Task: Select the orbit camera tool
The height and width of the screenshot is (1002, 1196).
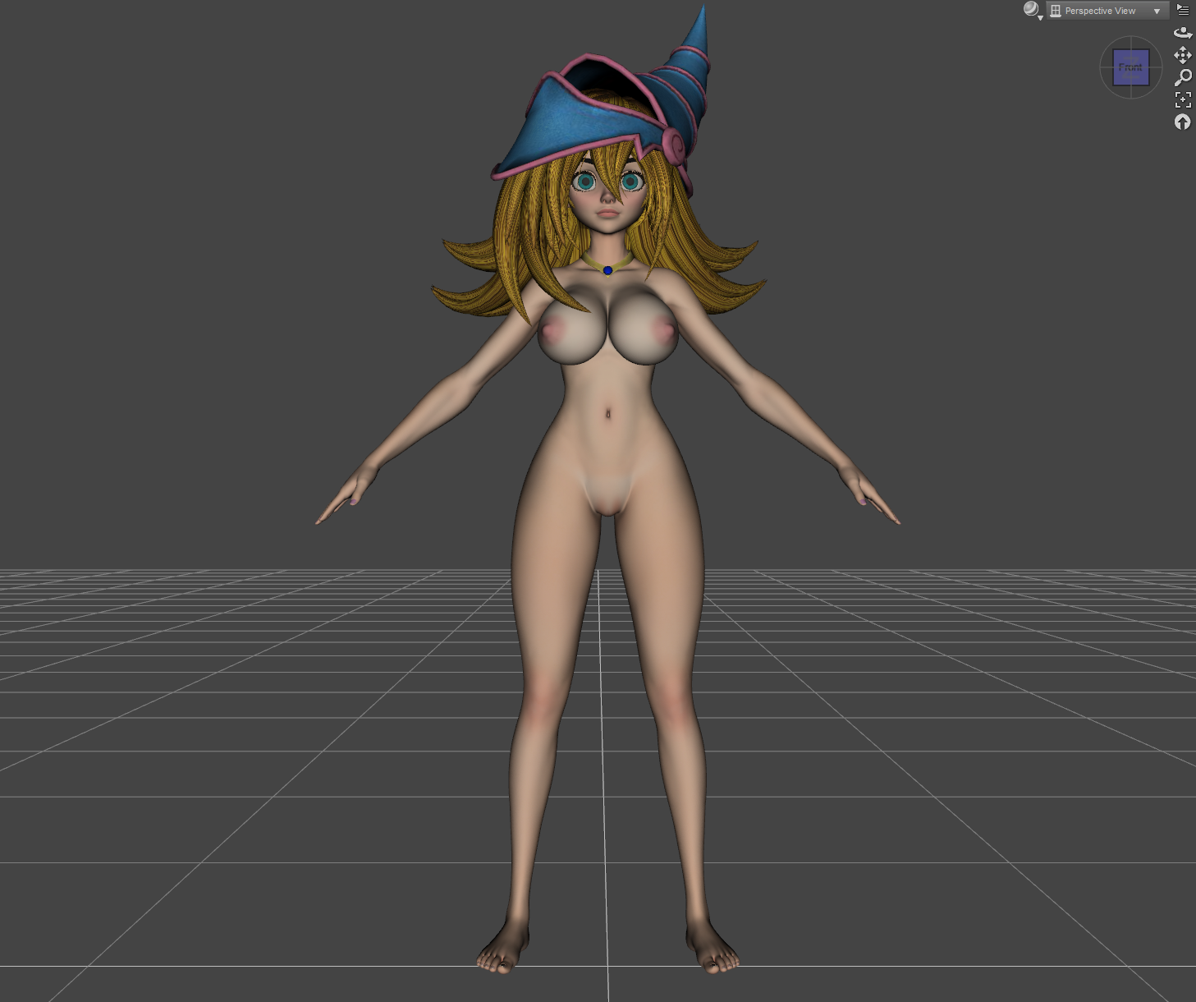Action: pyautogui.click(x=1183, y=33)
